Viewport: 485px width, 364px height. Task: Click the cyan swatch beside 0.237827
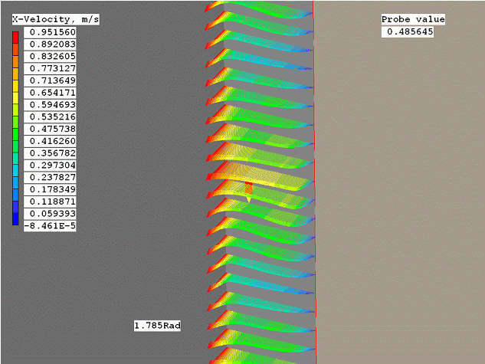point(16,177)
